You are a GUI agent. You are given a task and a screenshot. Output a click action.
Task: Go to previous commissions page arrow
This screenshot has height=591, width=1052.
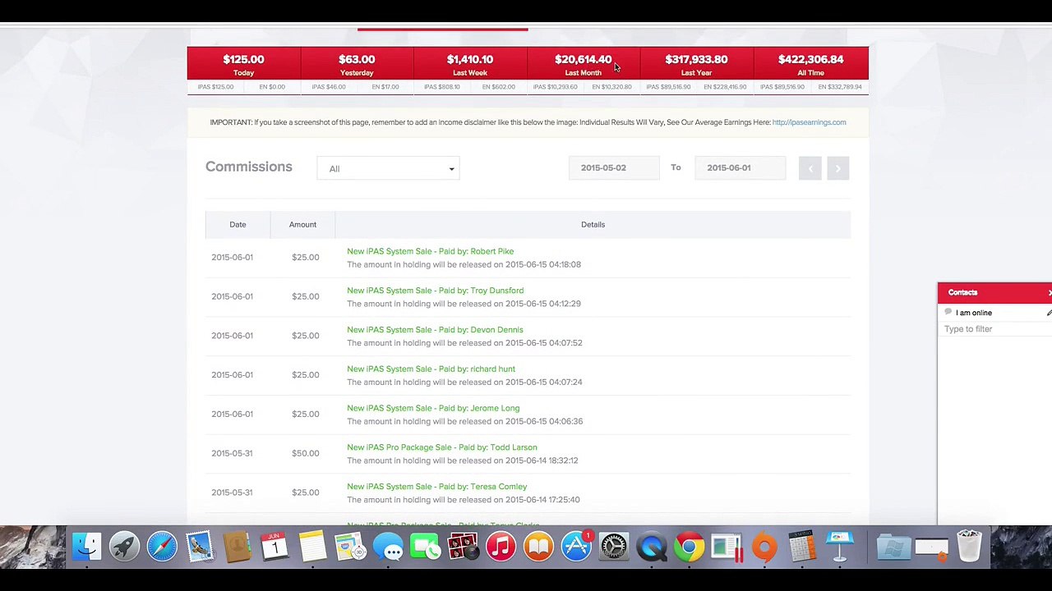(x=810, y=168)
